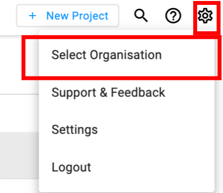Open the search magnifier icon
This screenshot has width=223, height=193.
141,16
